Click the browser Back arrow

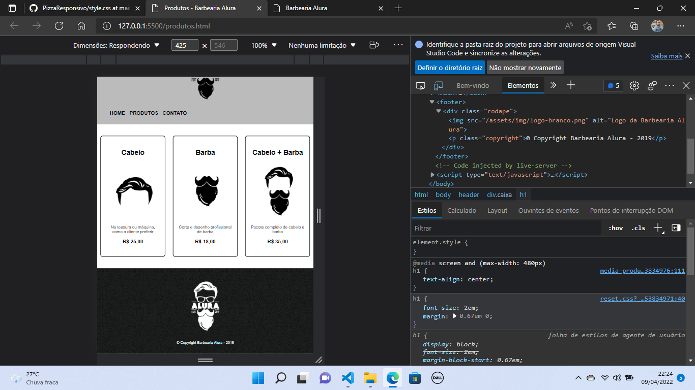14,26
